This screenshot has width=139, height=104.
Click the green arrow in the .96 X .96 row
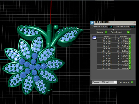[130, 49]
